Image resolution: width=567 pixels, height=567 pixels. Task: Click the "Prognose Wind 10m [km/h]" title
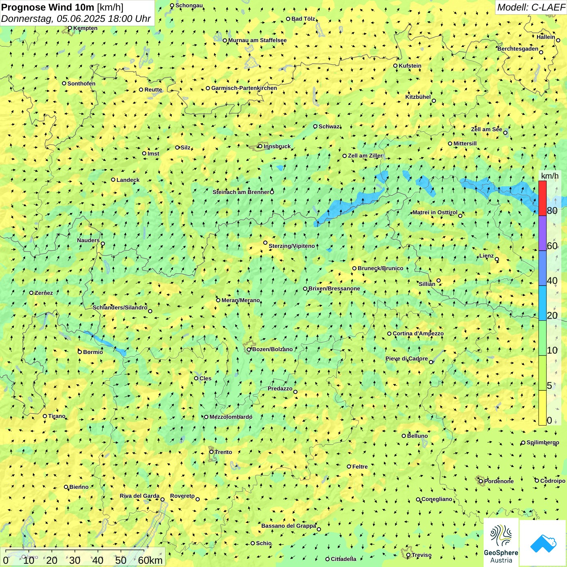62,7
